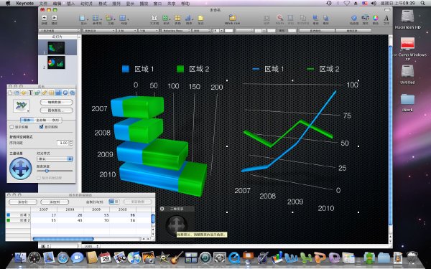Click the New slide toolbar icon

pyautogui.click(x=45, y=18)
